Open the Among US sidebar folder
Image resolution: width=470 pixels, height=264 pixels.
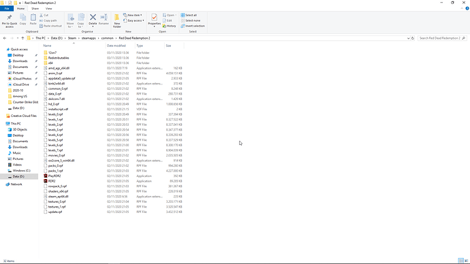[x=20, y=97]
